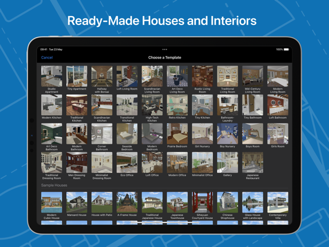The image size is (329, 247).
Task: Open the Retro Kitchen template
Action: [x=177, y=105]
